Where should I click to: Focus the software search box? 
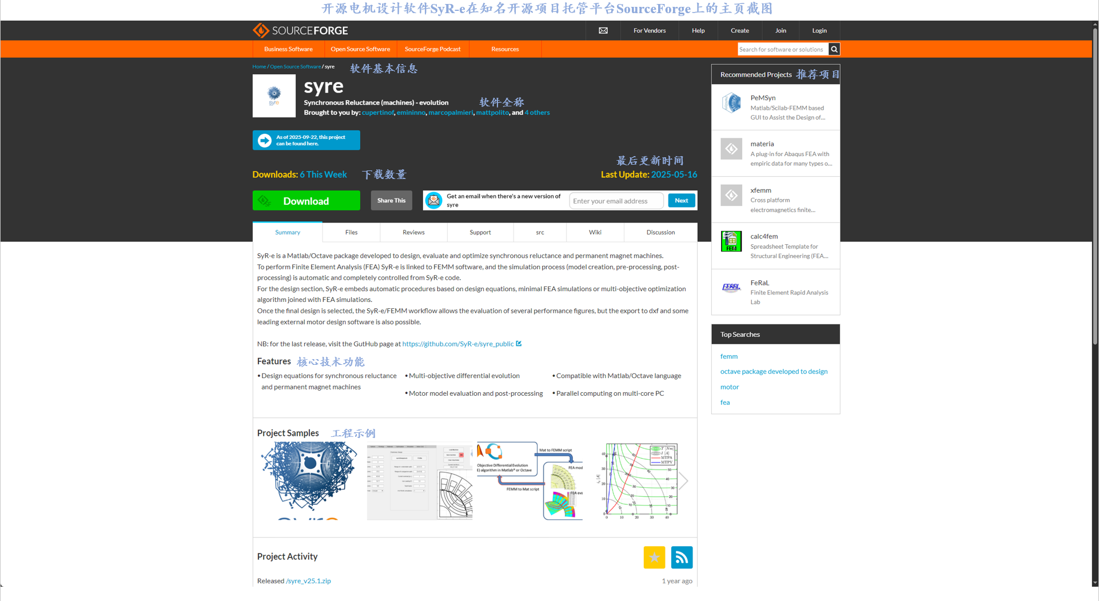point(783,49)
